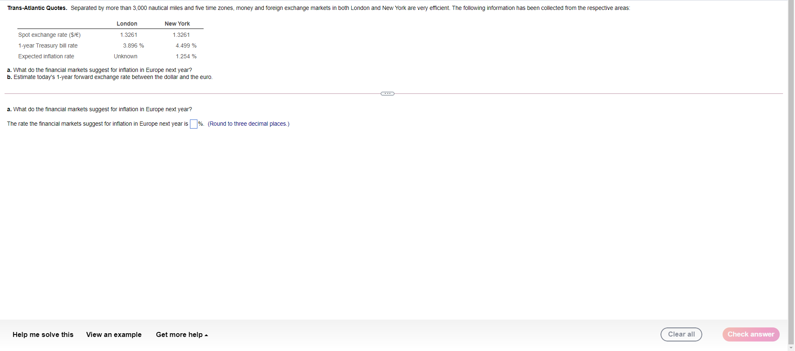
Task: Open View an example
Action: [114, 334]
